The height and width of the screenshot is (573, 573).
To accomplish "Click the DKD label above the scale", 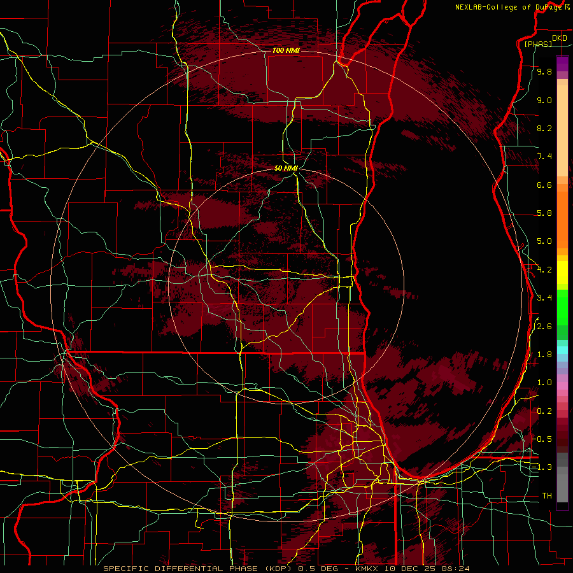I will [559, 38].
